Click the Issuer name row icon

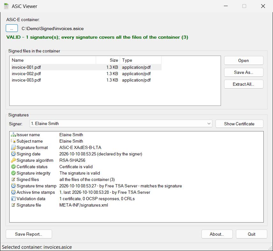[x=13, y=135]
